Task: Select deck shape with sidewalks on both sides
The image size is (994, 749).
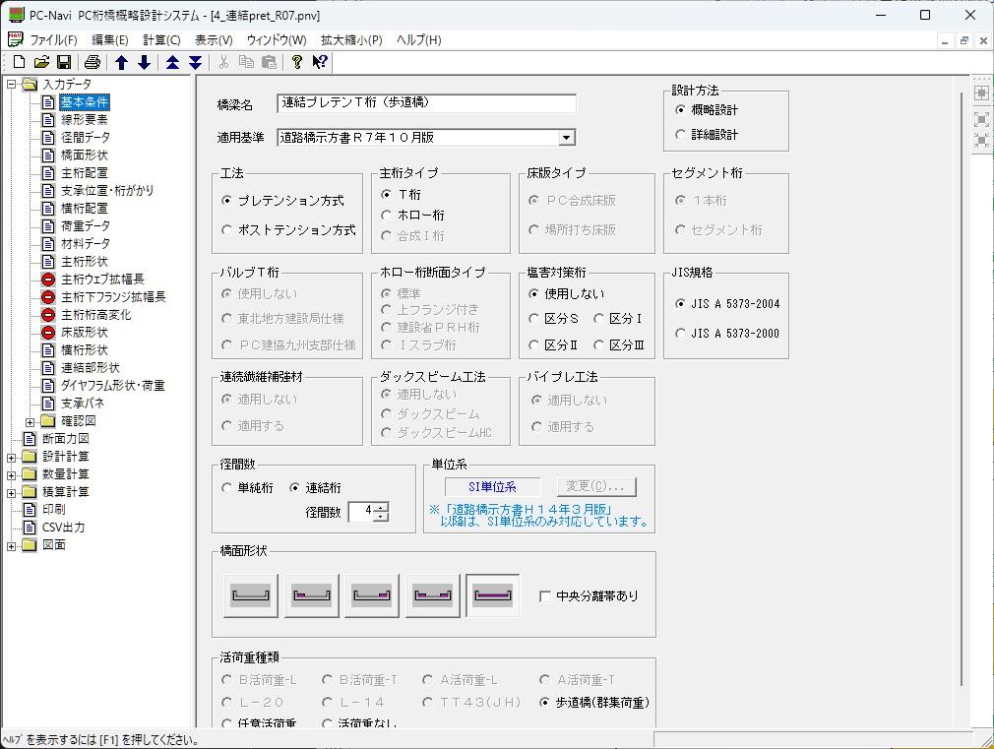Action: [x=431, y=595]
